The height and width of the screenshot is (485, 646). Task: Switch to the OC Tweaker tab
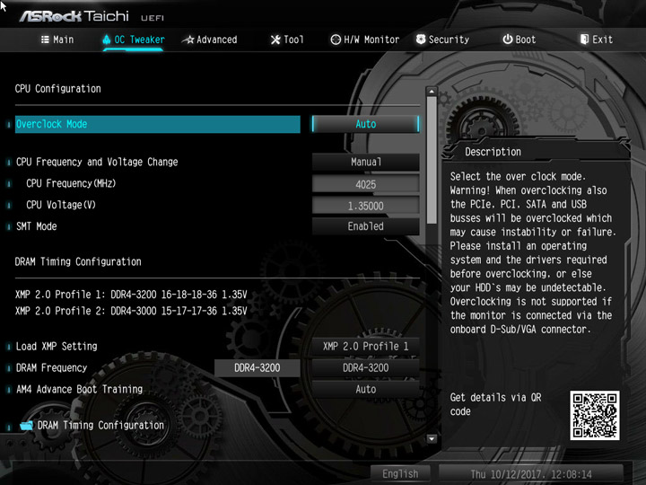[x=134, y=40]
